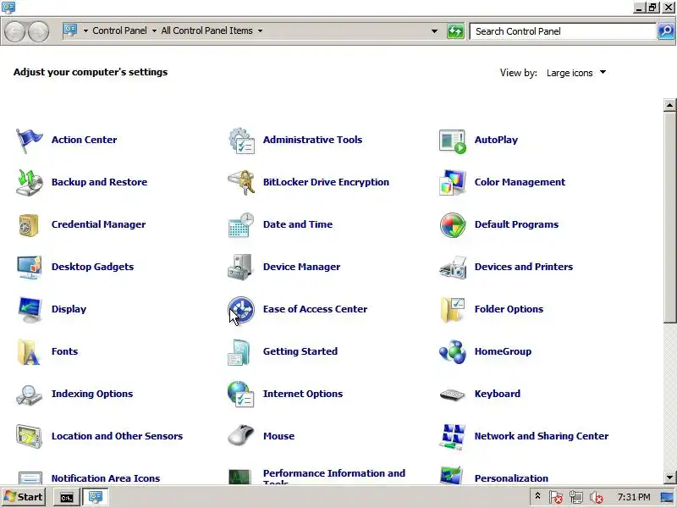The image size is (677, 508).
Task: Click the vertical scrollbar thumb
Action: tap(669, 217)
